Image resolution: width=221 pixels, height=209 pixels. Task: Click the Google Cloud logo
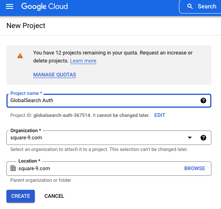[44, 6]
